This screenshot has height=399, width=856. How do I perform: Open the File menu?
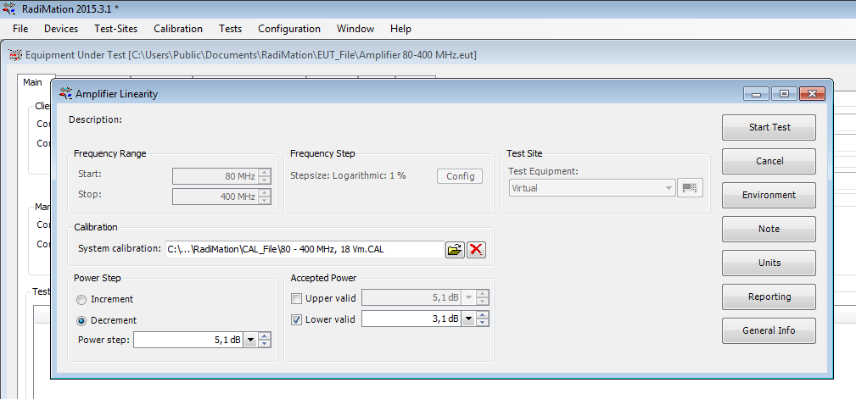click(x=20, y=29)
